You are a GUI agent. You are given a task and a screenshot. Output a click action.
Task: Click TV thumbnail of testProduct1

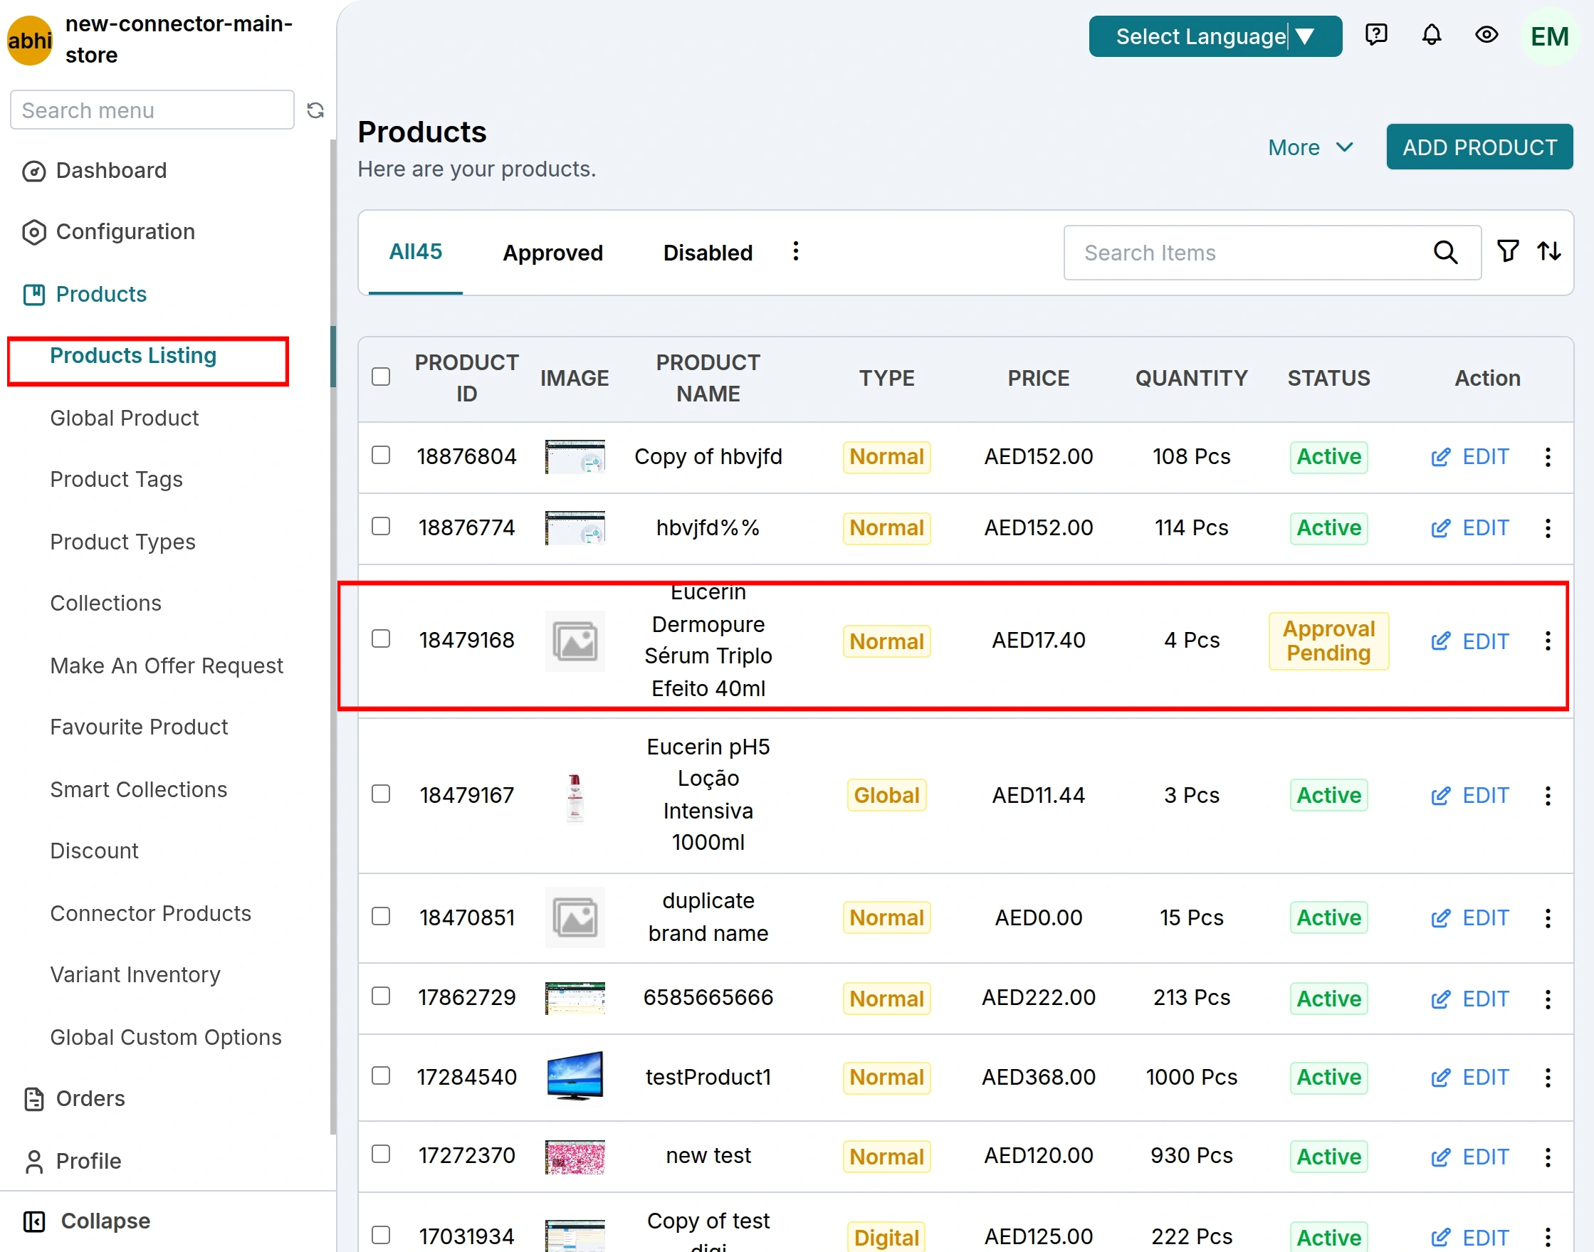coord(575,1075)
